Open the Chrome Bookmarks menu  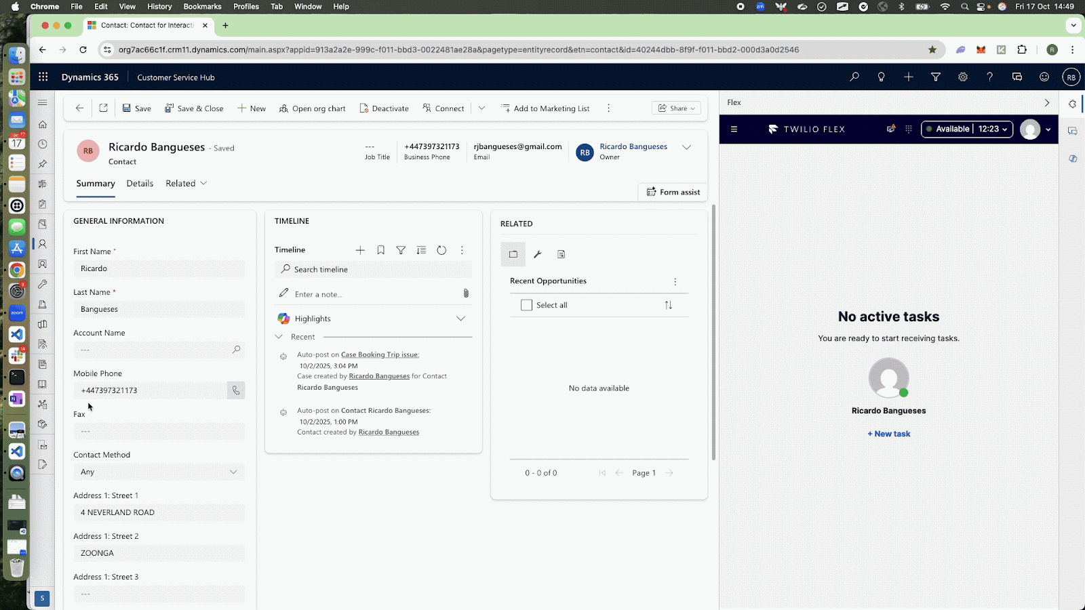(x=202, y=6)
